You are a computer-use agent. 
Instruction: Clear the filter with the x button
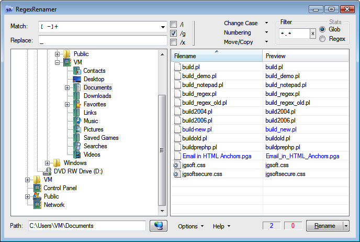(313, 34)
